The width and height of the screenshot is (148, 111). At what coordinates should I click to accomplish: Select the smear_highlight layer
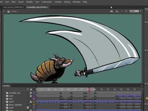[x=15, y=105]
